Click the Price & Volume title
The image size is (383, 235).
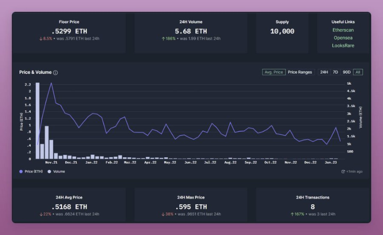(35, 72)
